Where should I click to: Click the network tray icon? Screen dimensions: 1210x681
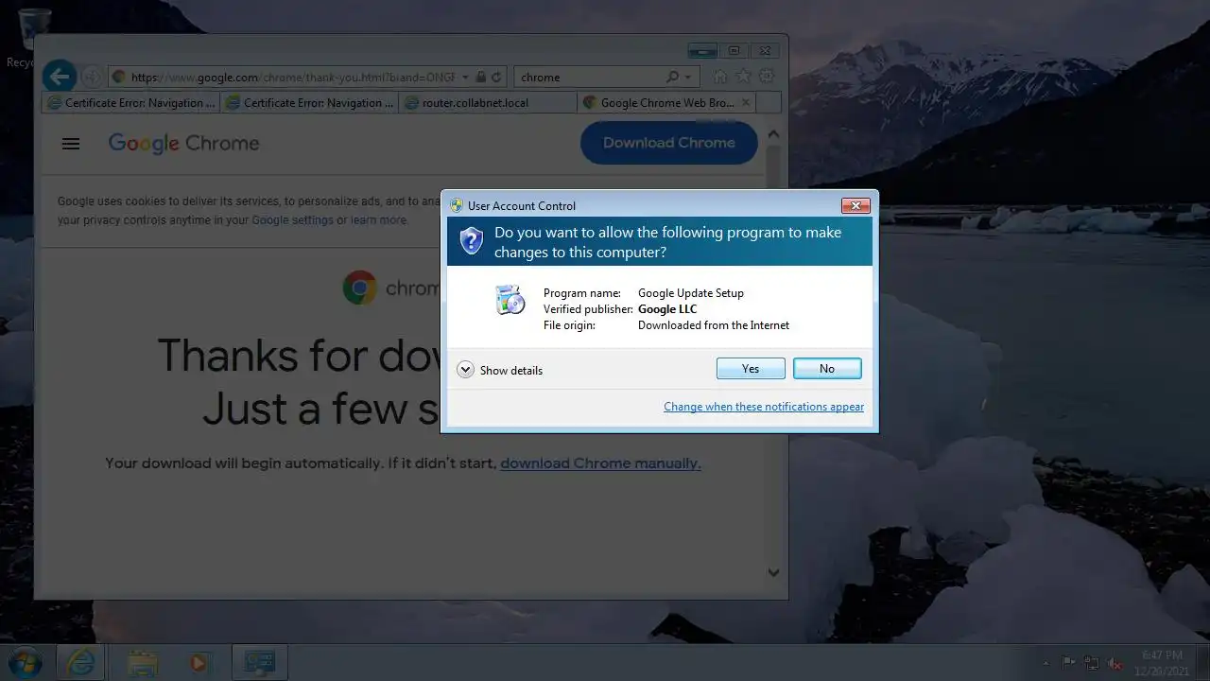(x=1092, y=663)
